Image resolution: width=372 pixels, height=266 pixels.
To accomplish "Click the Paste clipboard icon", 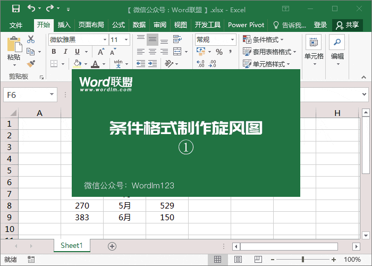I will (x=14, y=44).
